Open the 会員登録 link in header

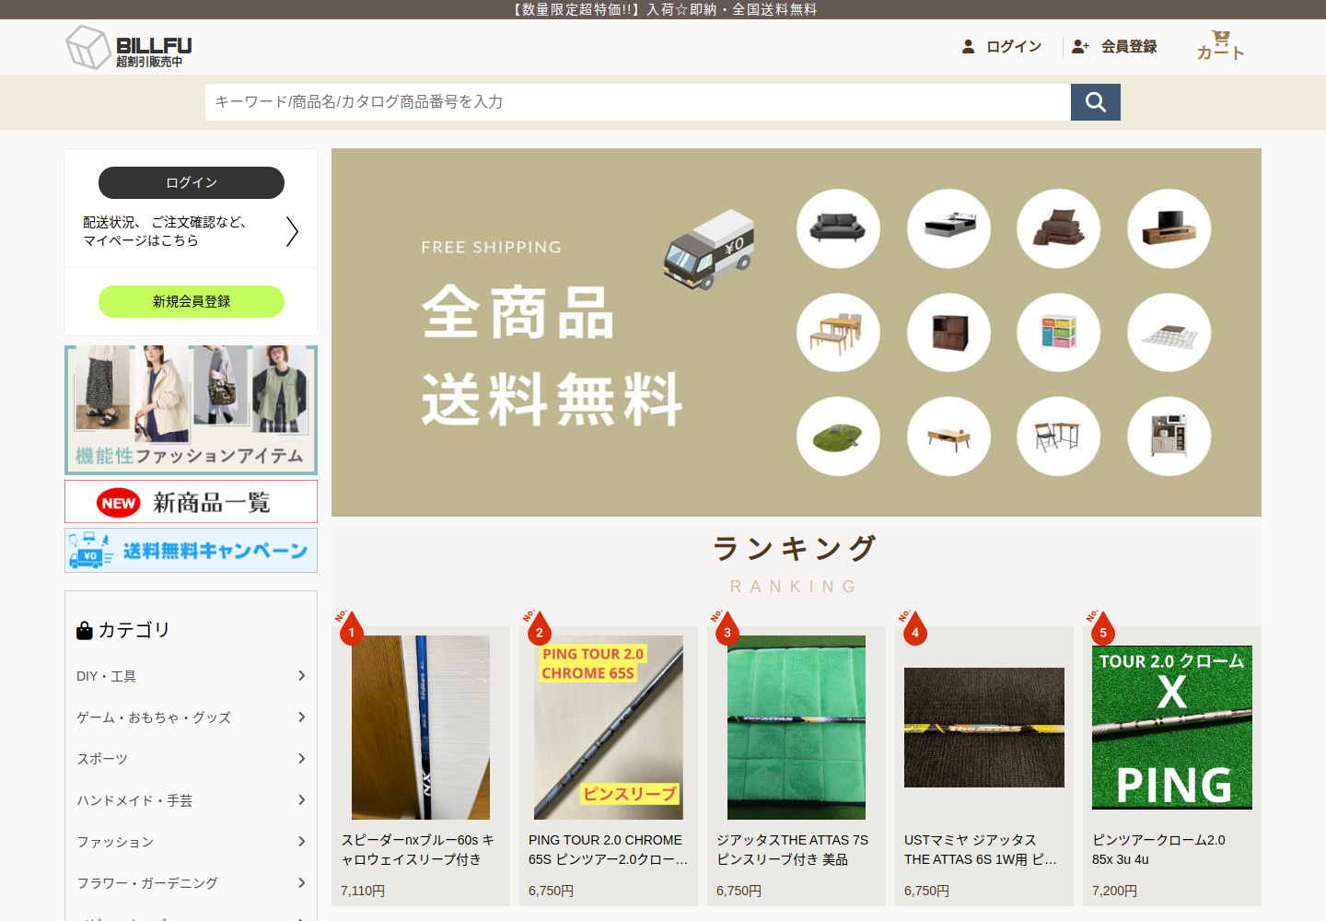click(1129, 46)
